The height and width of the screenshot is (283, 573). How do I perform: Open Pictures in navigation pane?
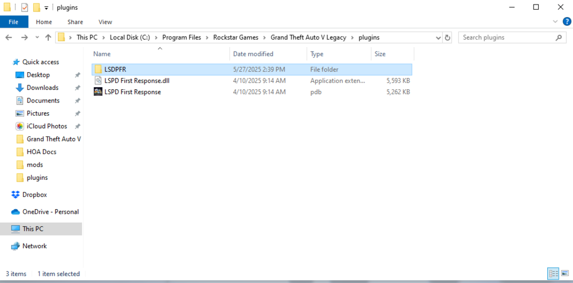pos(38,113)
